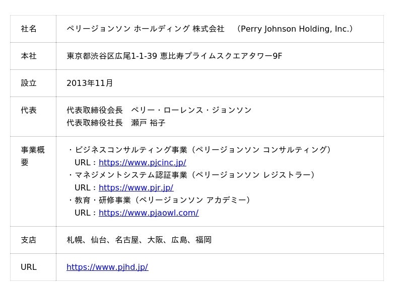Click the URL row label
The height and width of the screenshot is (296, 403).
point(29,267)
